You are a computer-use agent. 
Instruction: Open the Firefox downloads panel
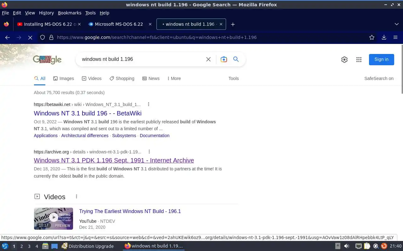[x=384, y=37]
